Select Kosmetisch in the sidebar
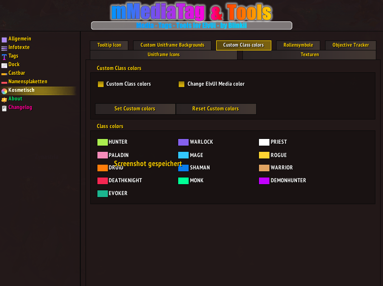The width and height of the screenshot is (383, 286). pyautogui.click(x=21, y=90)
